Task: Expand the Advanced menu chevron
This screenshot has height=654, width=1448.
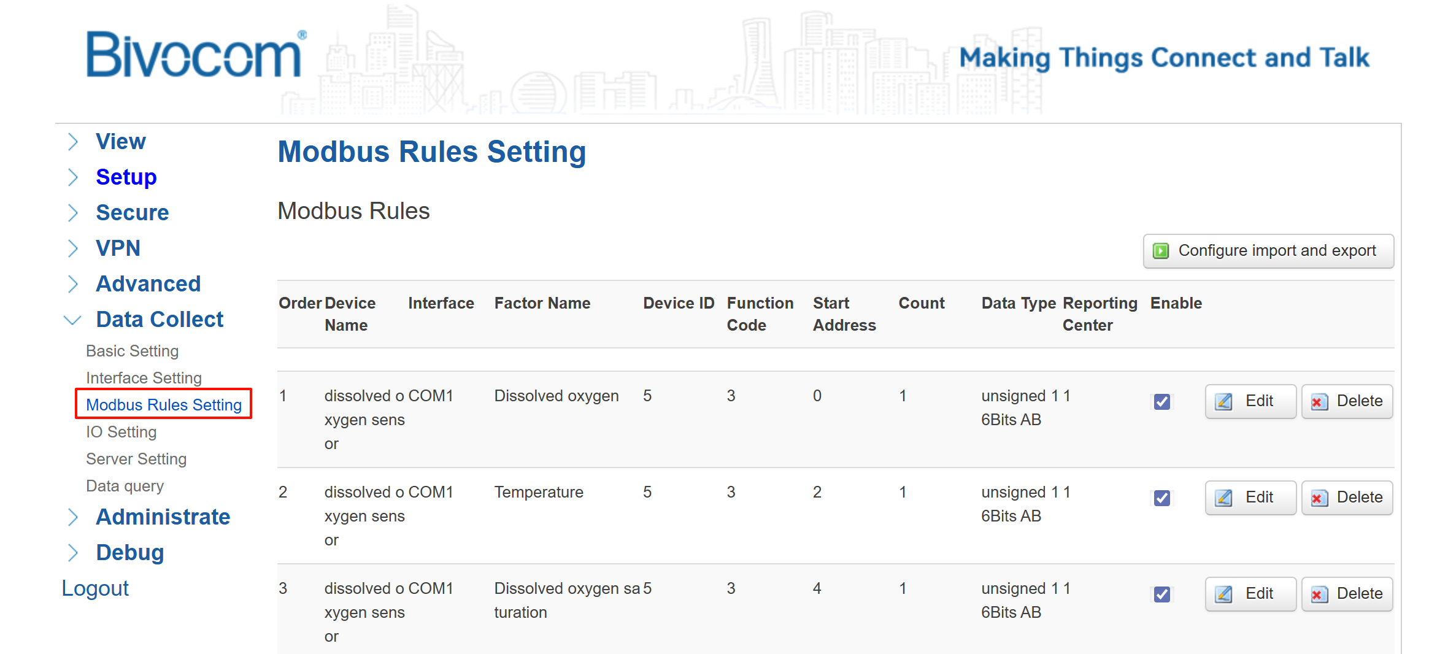Action: pyautogui.click(x=72, y=284)
